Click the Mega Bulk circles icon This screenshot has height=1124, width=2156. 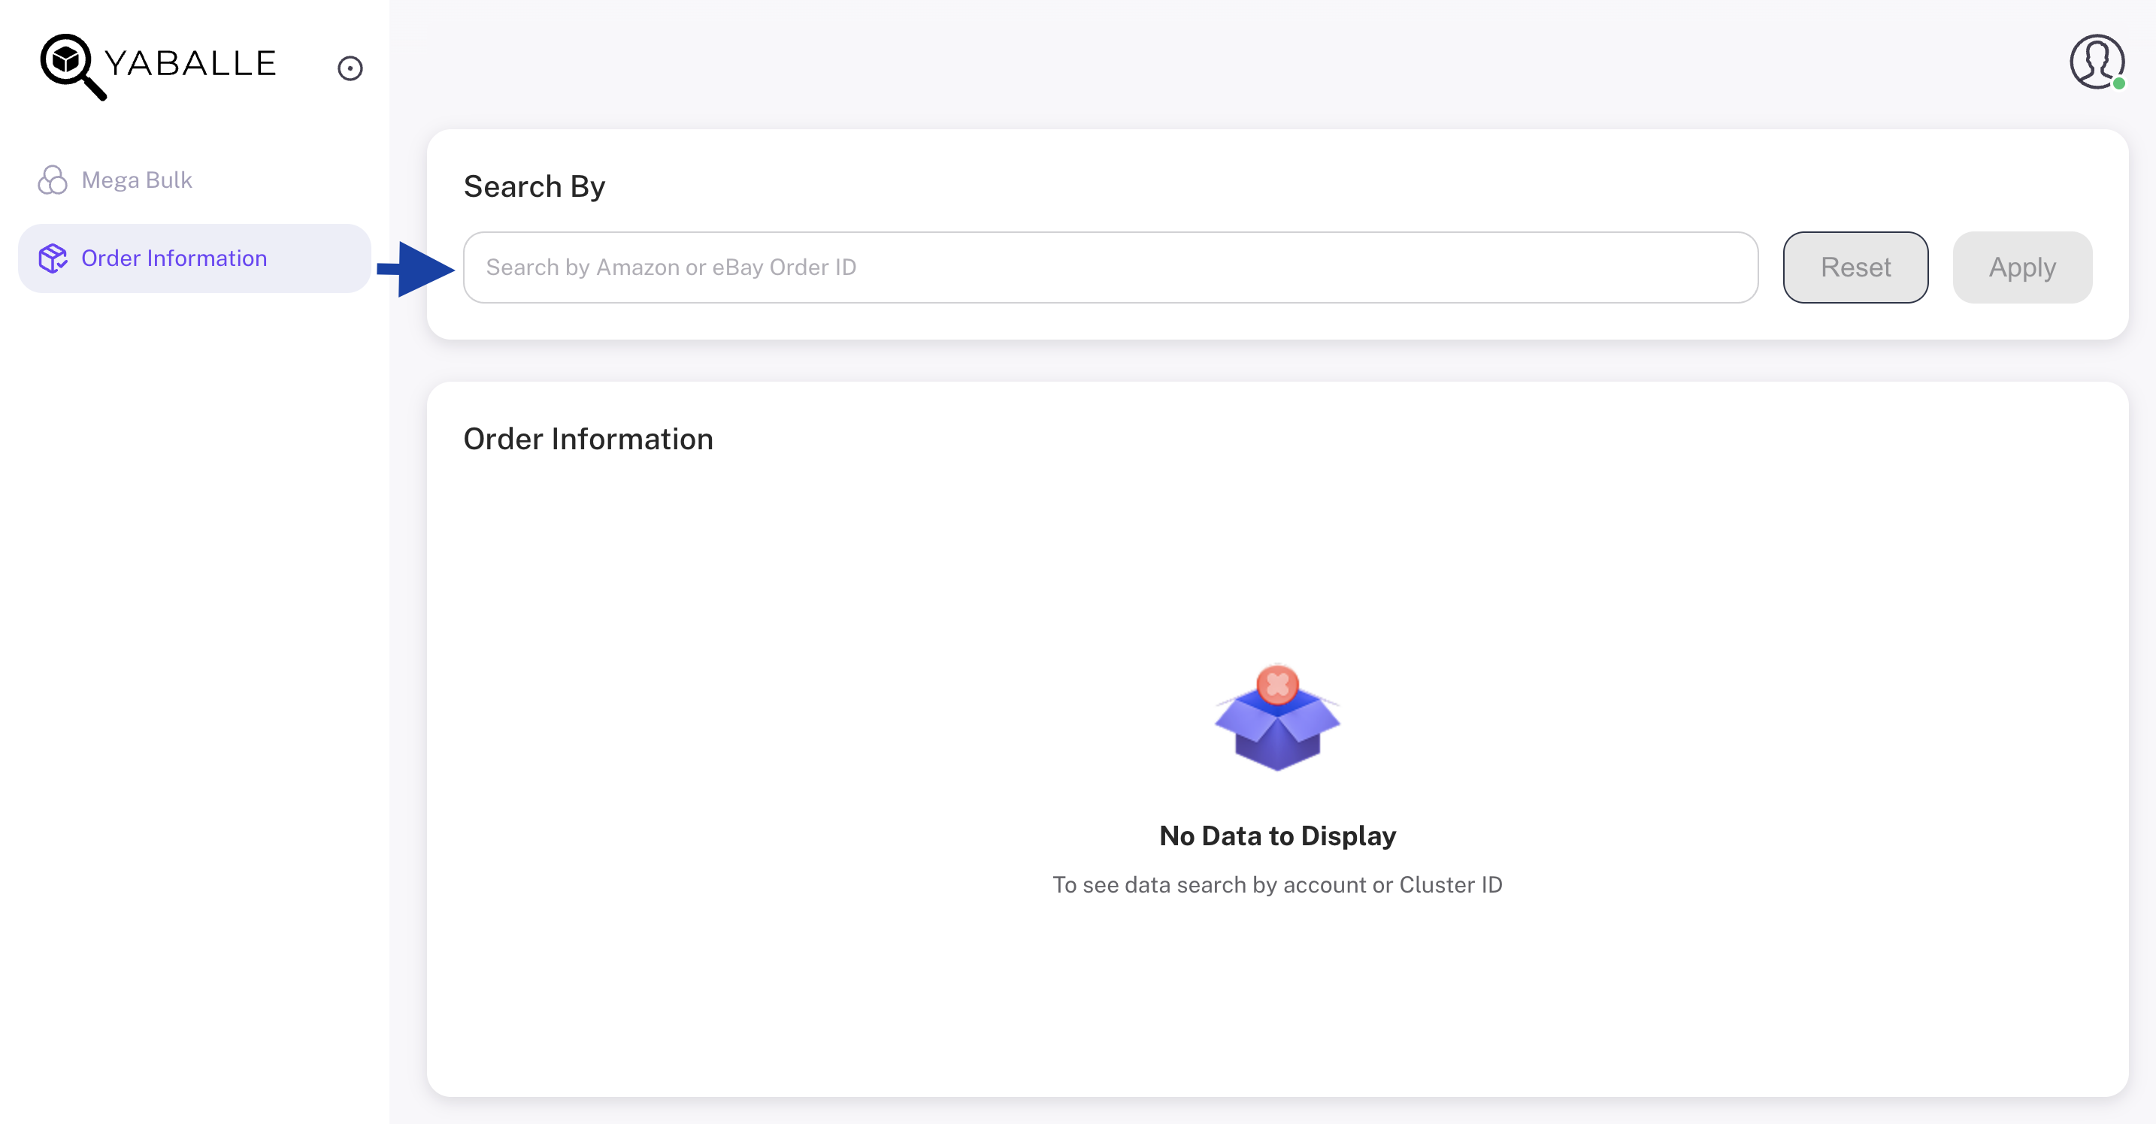(53, 180)
